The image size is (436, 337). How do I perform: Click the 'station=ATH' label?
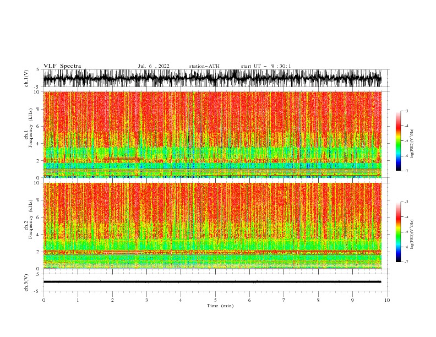click(204, 66)
